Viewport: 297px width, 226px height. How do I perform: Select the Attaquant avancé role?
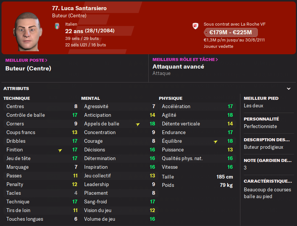click(x=178, y=67)
